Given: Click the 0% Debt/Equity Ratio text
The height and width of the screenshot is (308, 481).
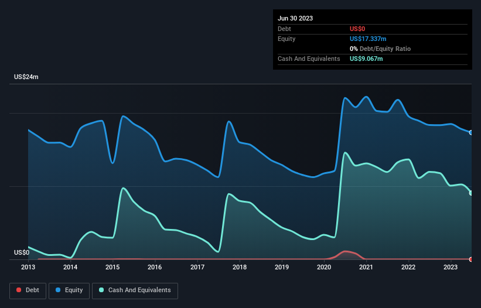Looking at the screenshot, I should (380, 49).
